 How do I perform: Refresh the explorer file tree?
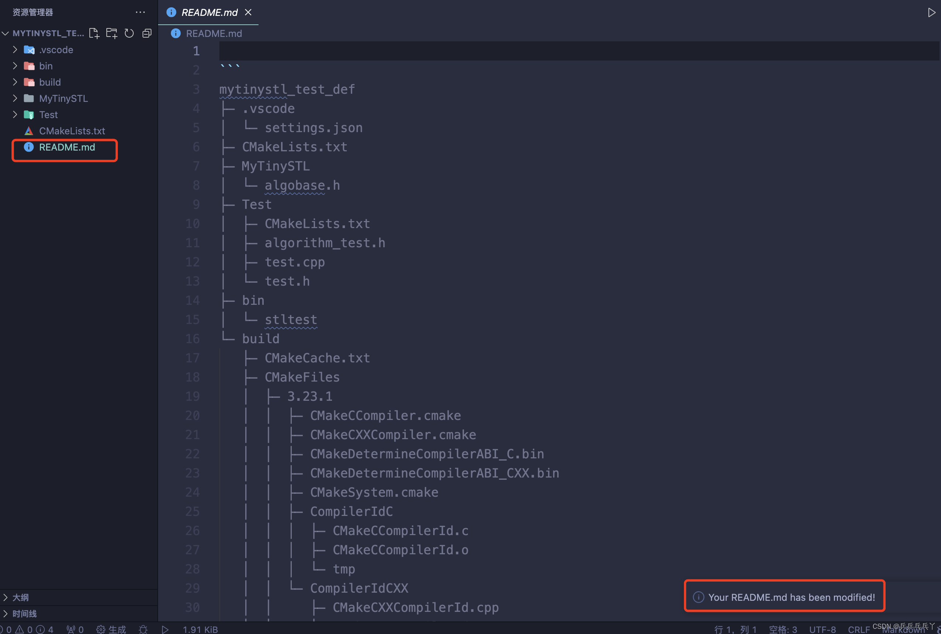click(129, 33)
